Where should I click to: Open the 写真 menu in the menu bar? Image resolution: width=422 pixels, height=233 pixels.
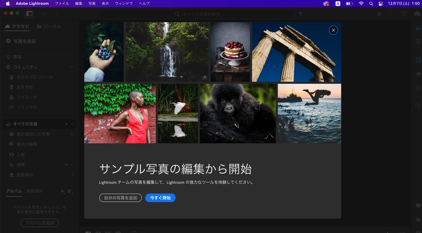coord(92,3)
